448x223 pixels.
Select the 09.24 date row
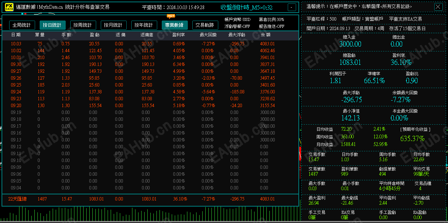(150, 91)
